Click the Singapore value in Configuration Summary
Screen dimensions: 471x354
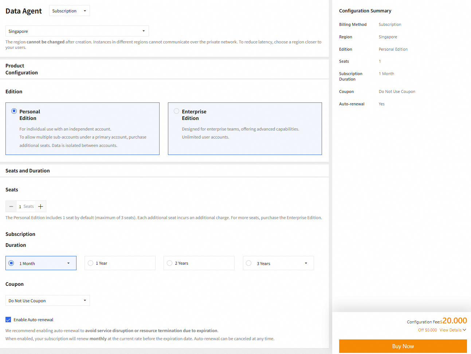[x=388, y=37]
